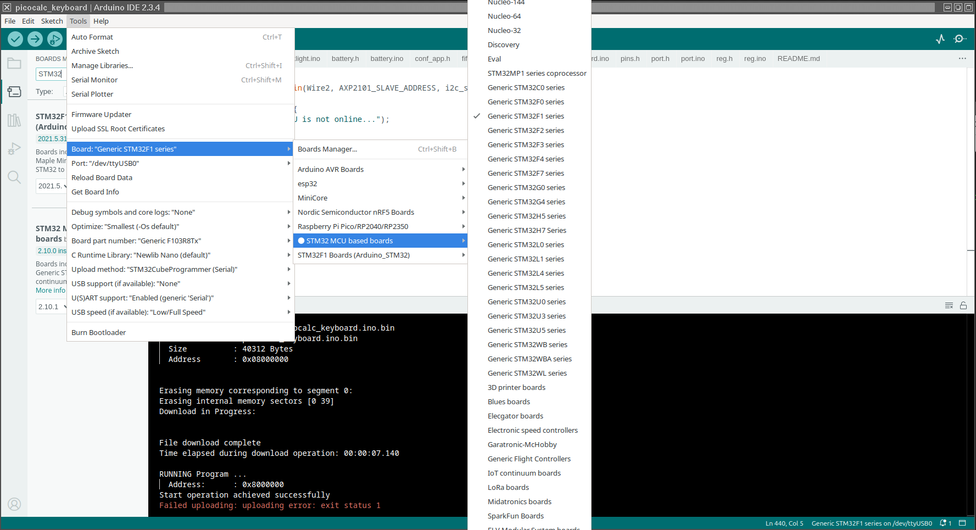Open the Sketchbook folder sidebar icon
The width and height of the screenshot is (976, 530).
[14, 63]
